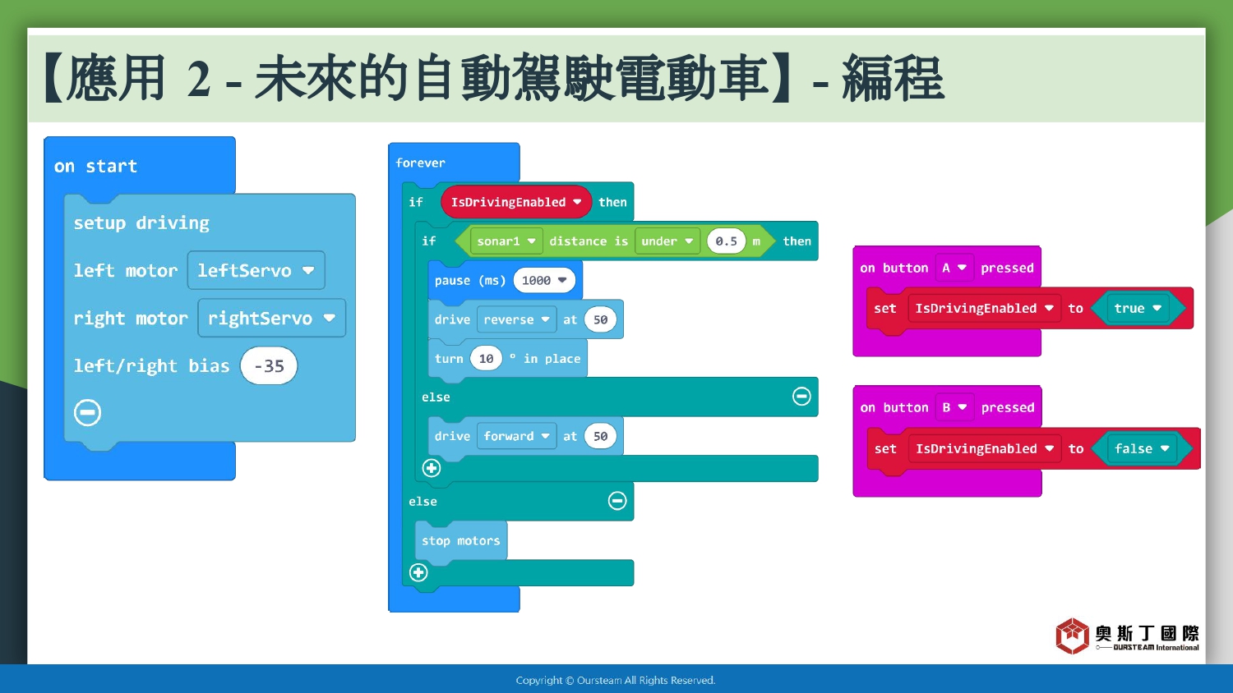Click the 'right motor' label
This screenshot has height=693, width=1233.
pyautogui.click(x=131, y=319)
